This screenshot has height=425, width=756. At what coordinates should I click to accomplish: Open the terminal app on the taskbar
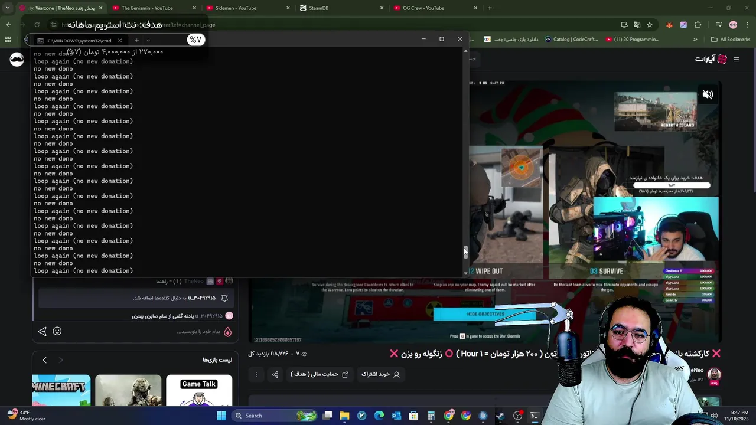click(535, 416)
